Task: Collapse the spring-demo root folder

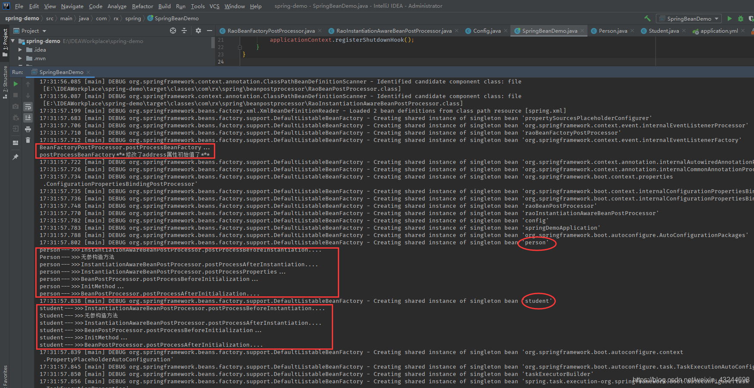Action: tap(13, 41)
